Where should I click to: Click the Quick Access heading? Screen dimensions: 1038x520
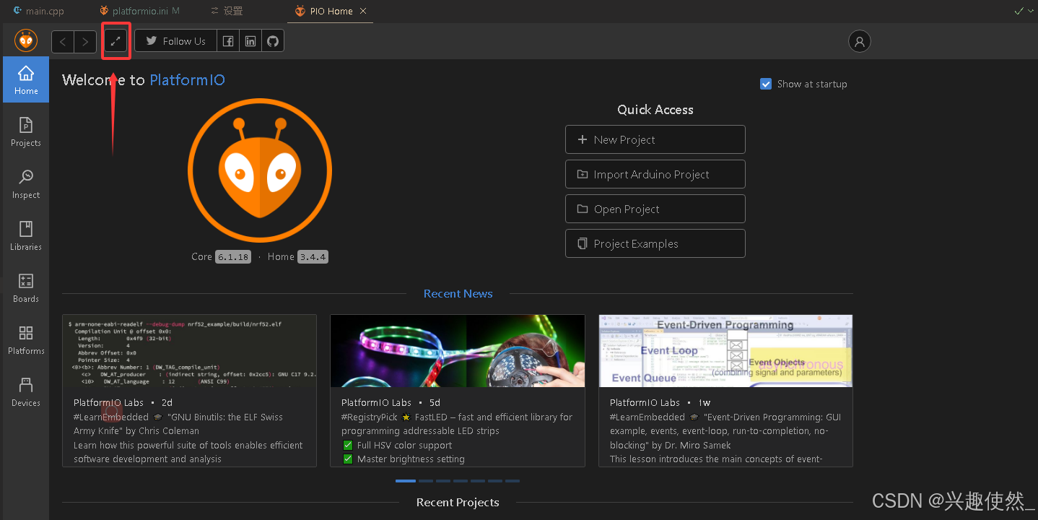655,110
